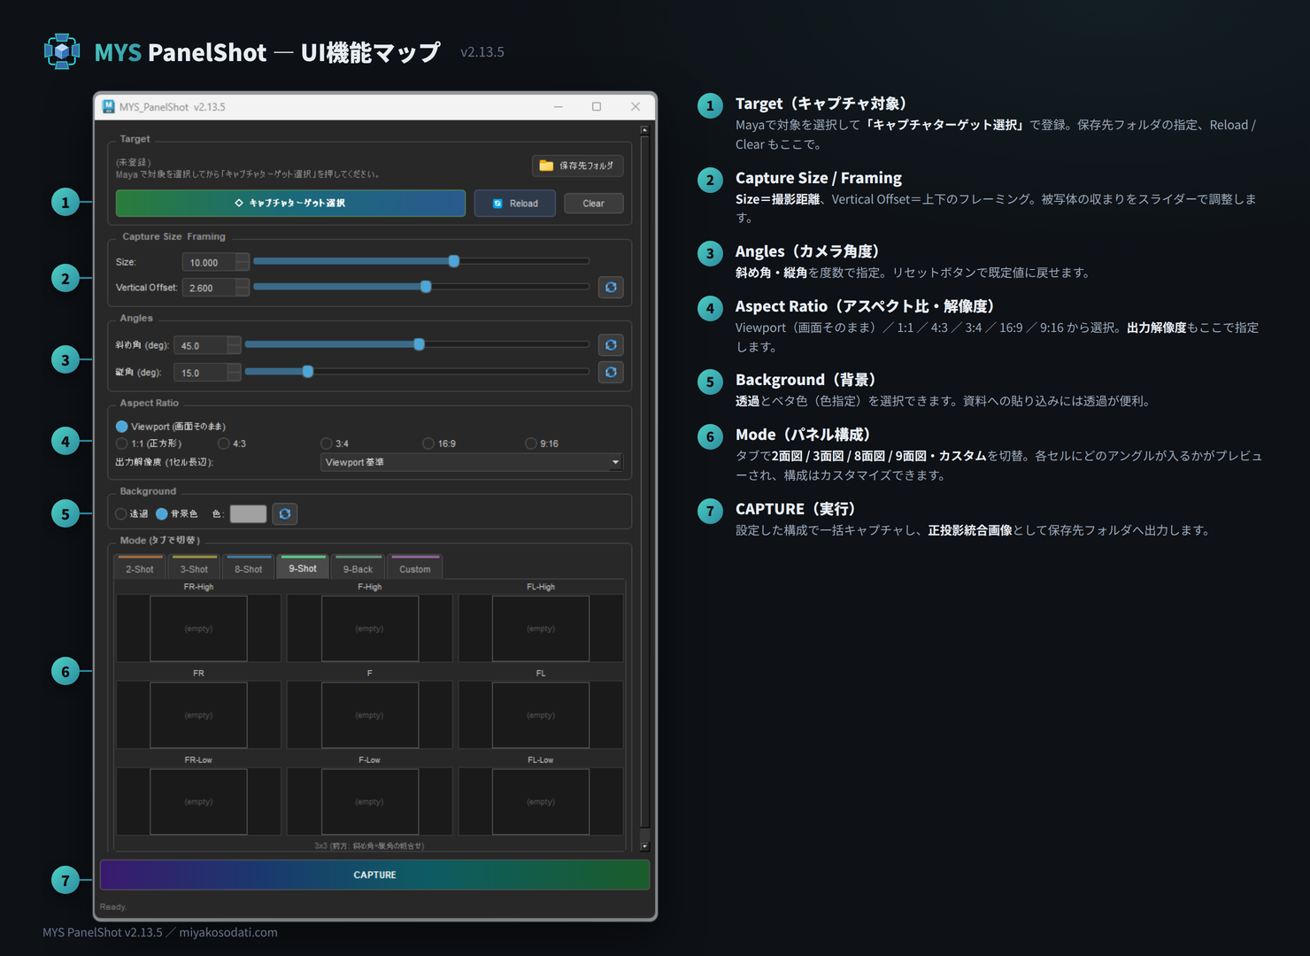Click the Vertical Offset slider handle
Viewport: 1310px width, 956px height.
pos(426,287)
